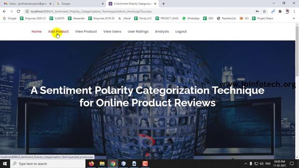Show hidden system tray icons
Screen dimensions: 299x168
pyautogui.click(x=246, y=164)
